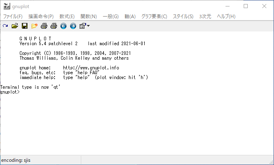This screenshot has height=165, width=274.
Task: Maximize the gnuplot window
Action: (x=246, y=6)
